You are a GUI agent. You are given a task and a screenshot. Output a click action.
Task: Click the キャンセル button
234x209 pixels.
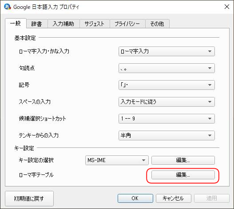pos(174,198)
